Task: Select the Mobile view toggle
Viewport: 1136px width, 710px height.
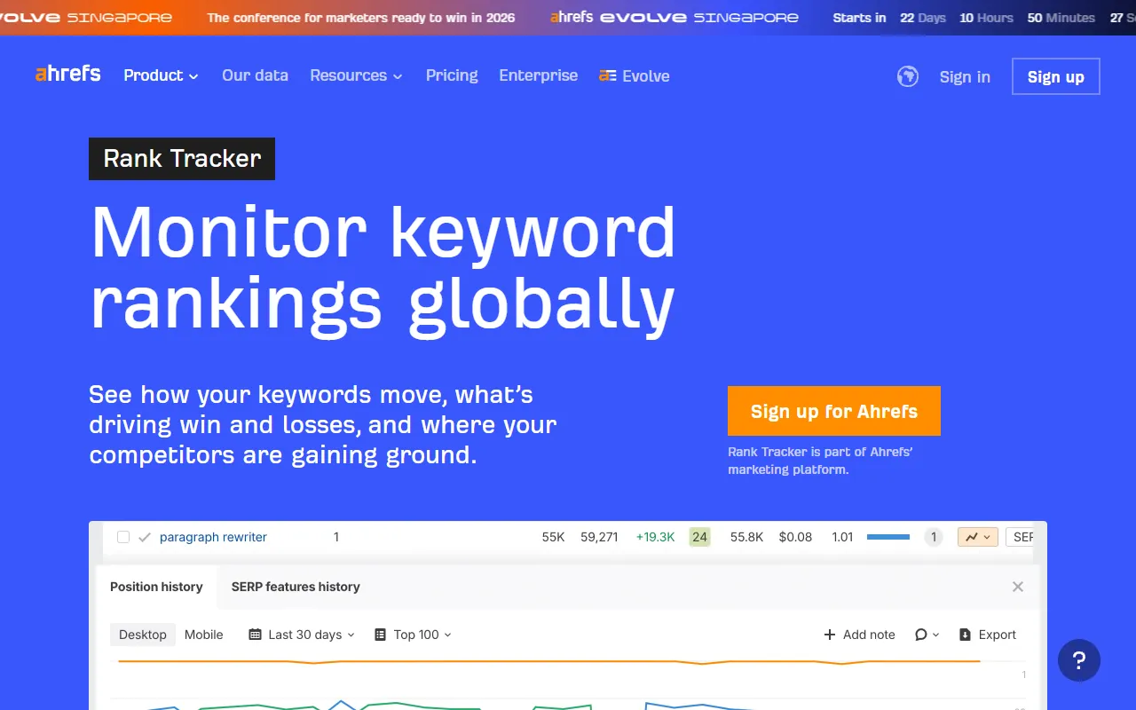Action: [204, 635]
